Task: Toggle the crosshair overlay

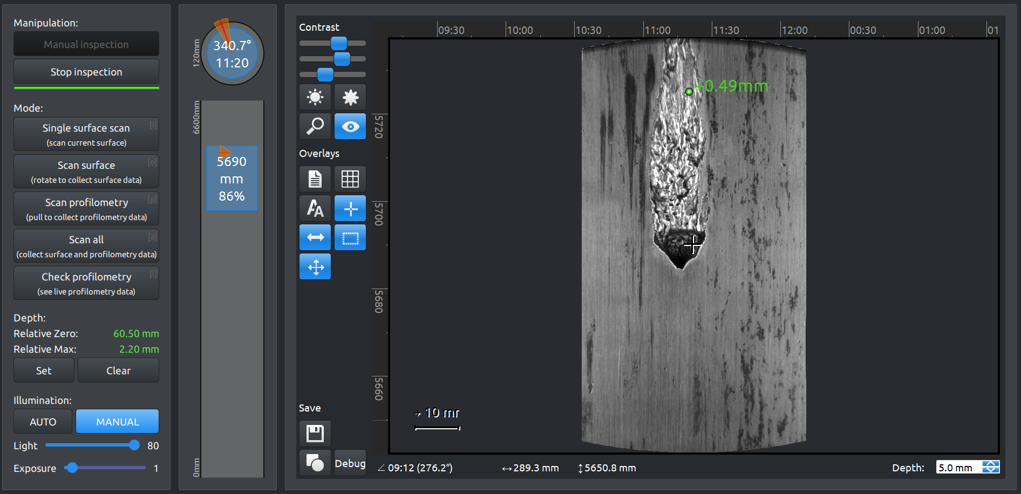Action: point(350,208)
